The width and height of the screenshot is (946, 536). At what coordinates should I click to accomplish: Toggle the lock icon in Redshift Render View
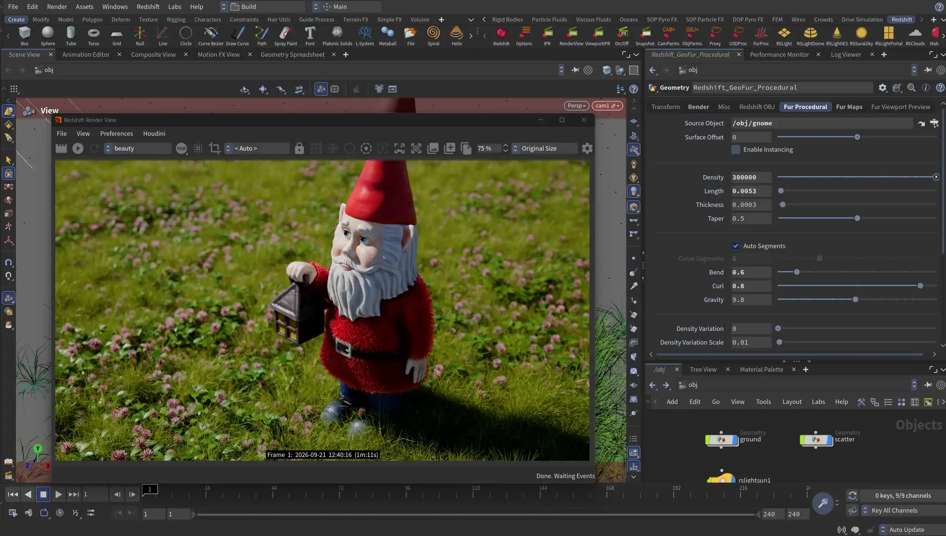pyautogui.click(x=299, y=148)
